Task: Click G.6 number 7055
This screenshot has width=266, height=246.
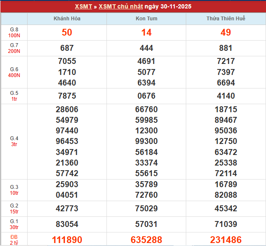Action: click(x=67, y=61)
